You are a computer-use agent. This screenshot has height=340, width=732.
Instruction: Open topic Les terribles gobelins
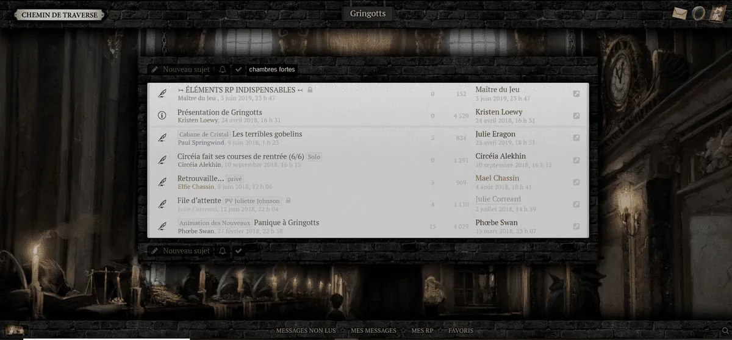click(267, 134)
